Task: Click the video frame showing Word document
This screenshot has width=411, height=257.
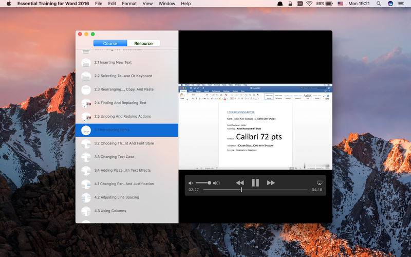Action: tap(255, 126)
